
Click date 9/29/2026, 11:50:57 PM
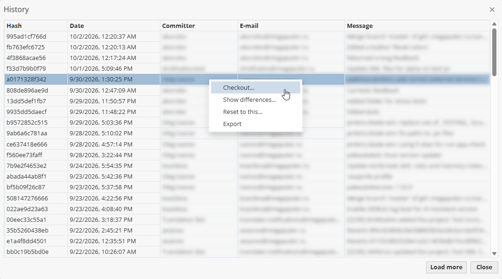[x=103, y=101]
